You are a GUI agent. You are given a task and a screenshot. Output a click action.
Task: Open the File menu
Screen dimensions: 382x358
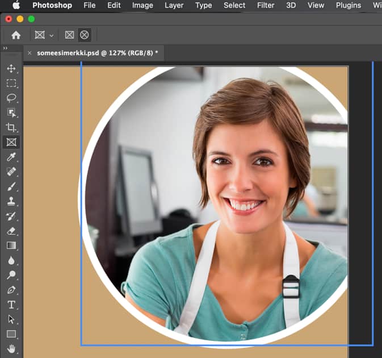[x=90, y=5]
